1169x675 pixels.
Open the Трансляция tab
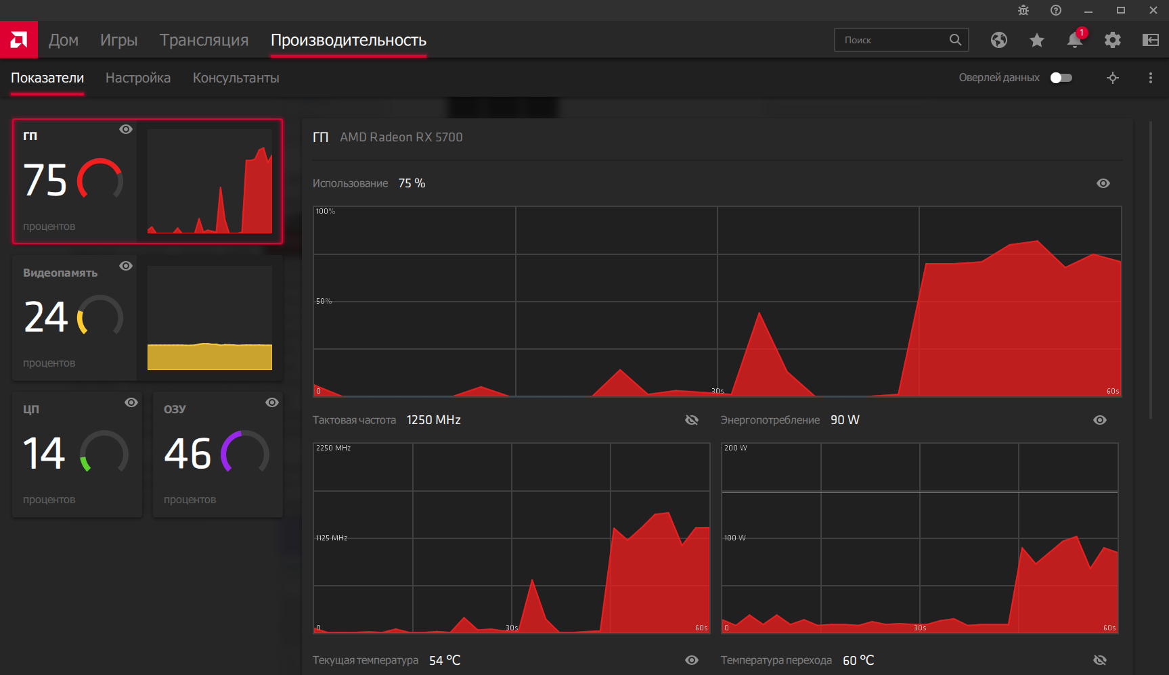[204, 40]
